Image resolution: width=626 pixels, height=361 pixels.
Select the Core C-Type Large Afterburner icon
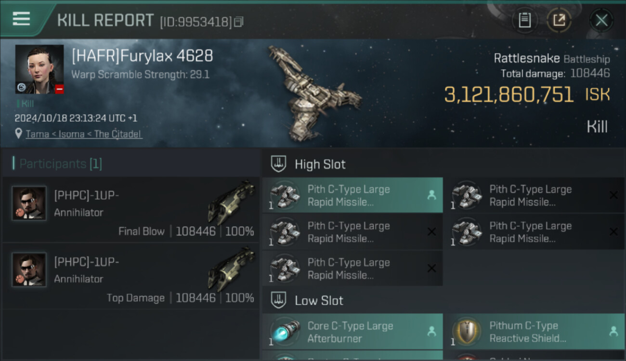[x=285, y=332]
